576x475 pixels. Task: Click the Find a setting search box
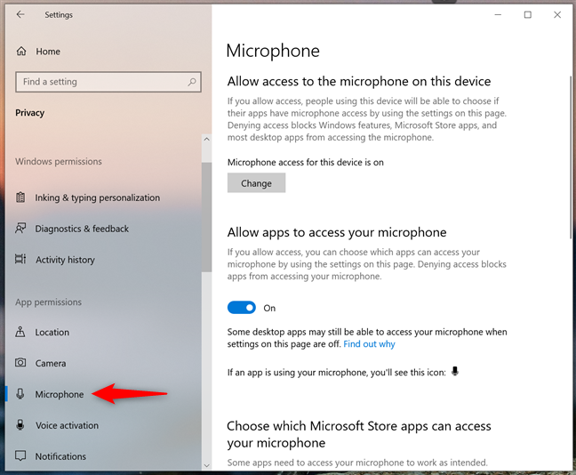108,82
